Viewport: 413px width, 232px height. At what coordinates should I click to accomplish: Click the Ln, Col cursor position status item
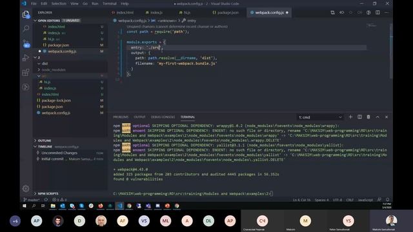coord(302,200)
